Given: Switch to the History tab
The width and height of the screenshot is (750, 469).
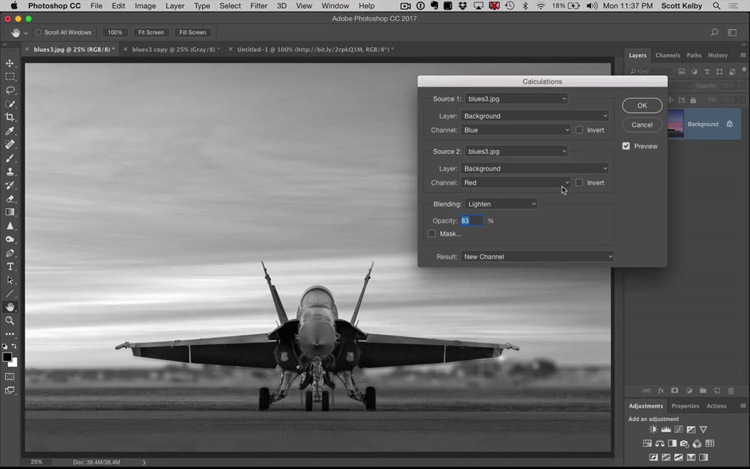Looking at the screenshot, I should click(717, 55).
